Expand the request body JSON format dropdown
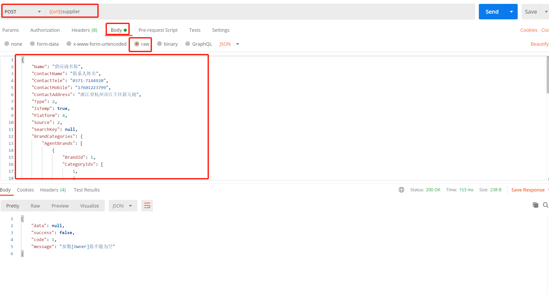The image size is (549, 294). point(237,44)
